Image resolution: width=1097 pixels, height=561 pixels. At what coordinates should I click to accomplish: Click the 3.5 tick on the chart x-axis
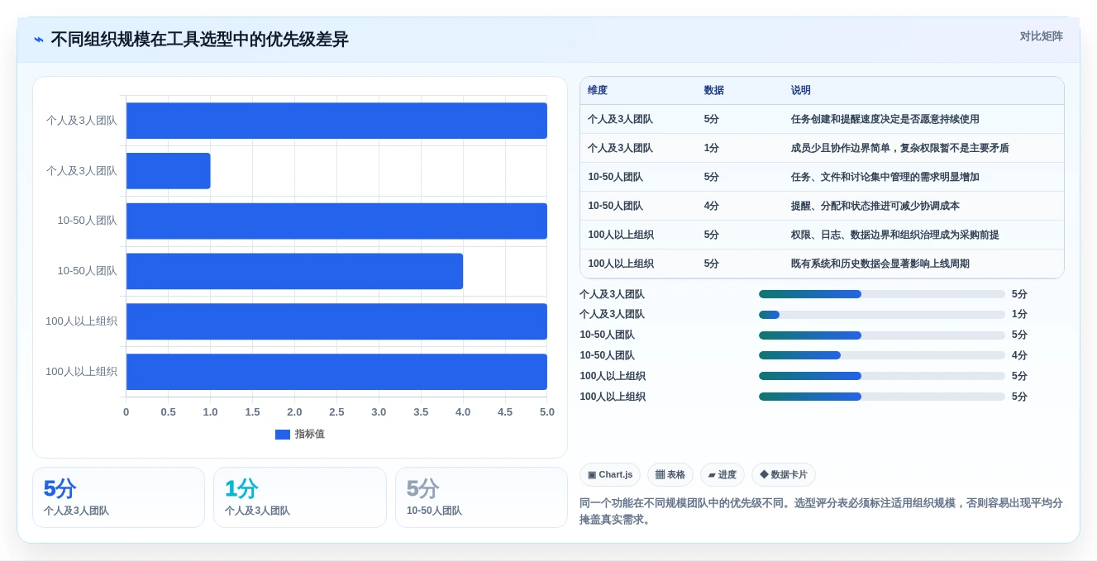point(421,412)
